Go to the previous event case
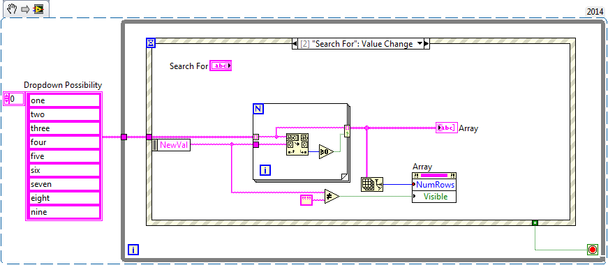The image size is (608, 265). (x=295, y=44)
